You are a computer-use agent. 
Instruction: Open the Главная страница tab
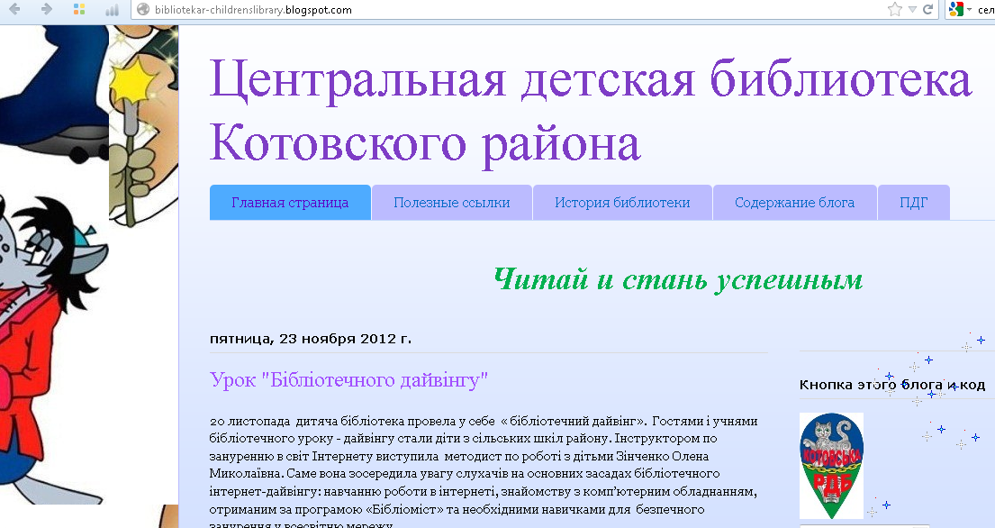tap(290, 203)
